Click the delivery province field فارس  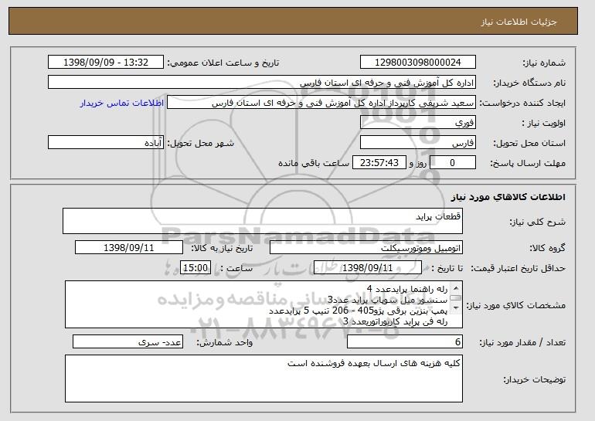tap(418, 143)
